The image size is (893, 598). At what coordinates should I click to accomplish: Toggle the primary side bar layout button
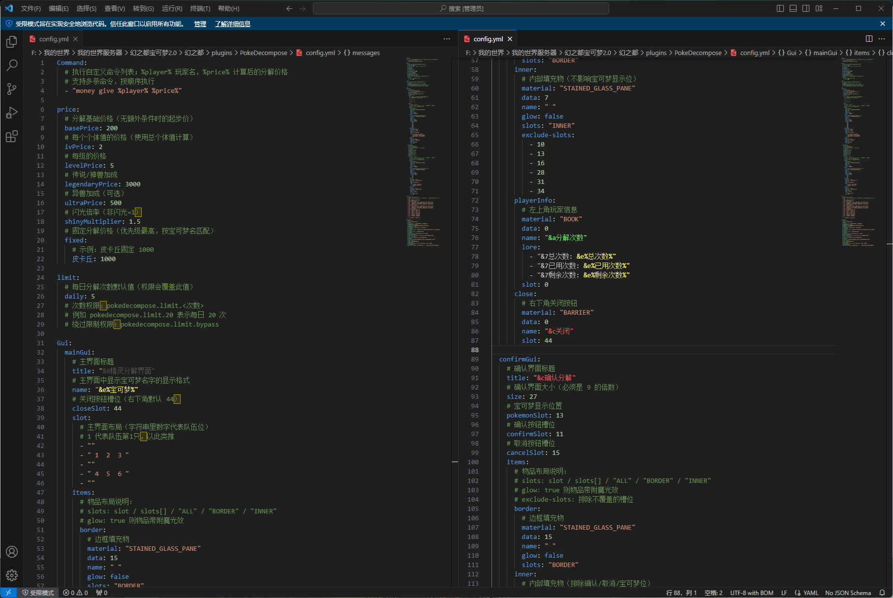(x=780, y=8)
